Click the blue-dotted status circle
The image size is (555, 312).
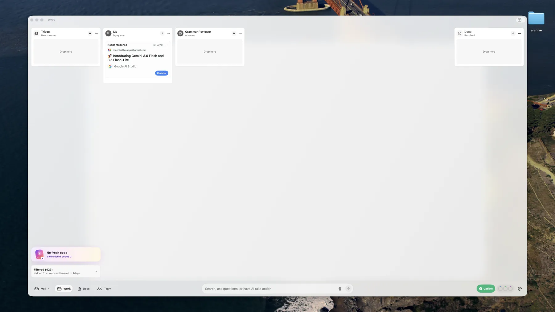(x=500, y=289)
